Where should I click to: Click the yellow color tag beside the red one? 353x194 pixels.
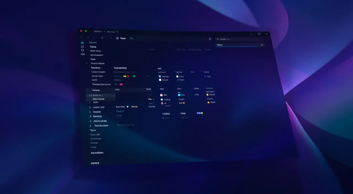[x=125, y=76]
